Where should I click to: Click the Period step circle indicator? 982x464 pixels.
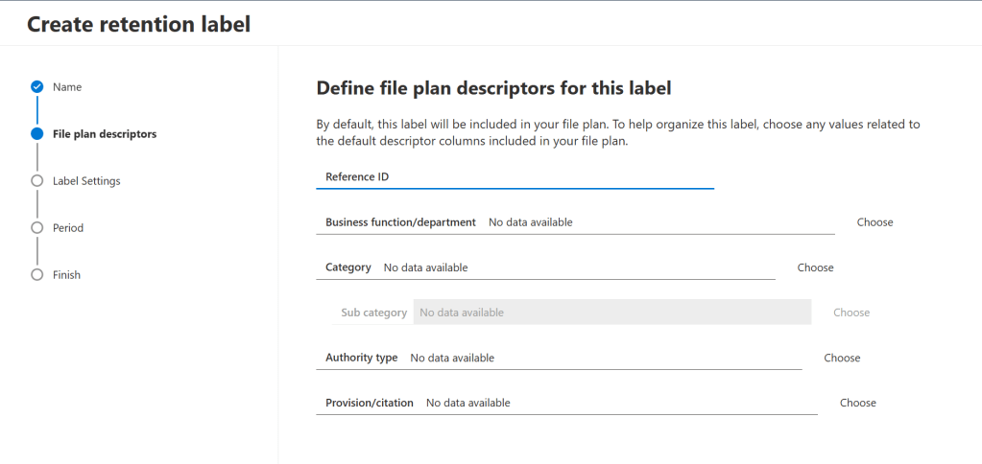click(x=37, y=228)
